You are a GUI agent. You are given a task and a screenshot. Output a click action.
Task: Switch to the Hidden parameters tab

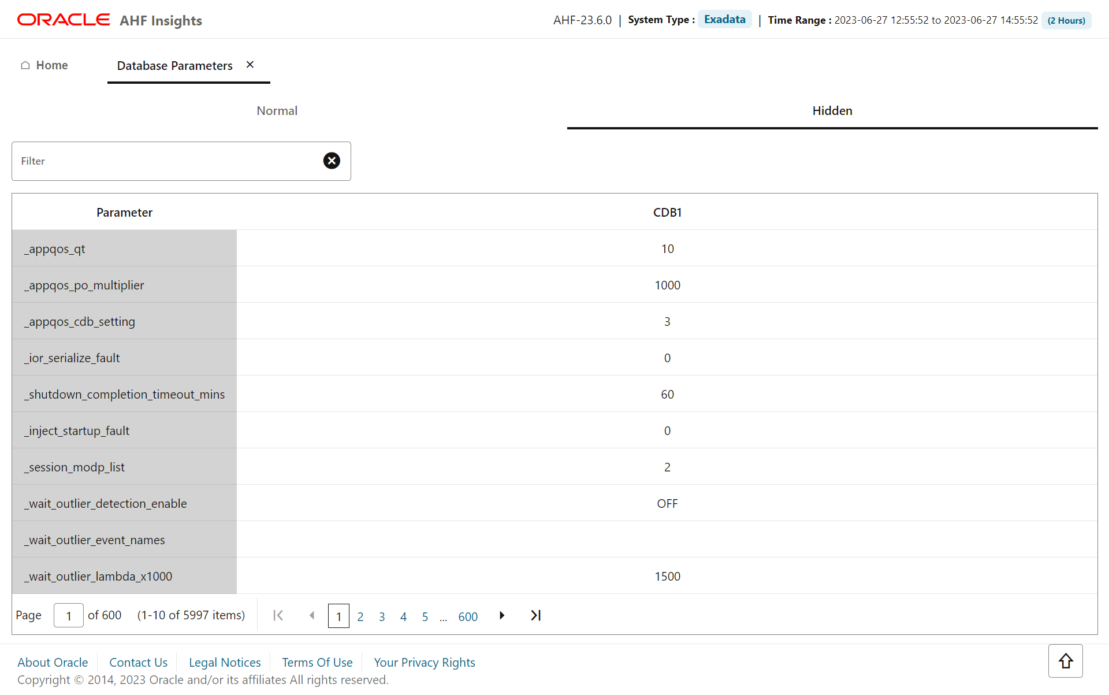[x=832, y=111]
